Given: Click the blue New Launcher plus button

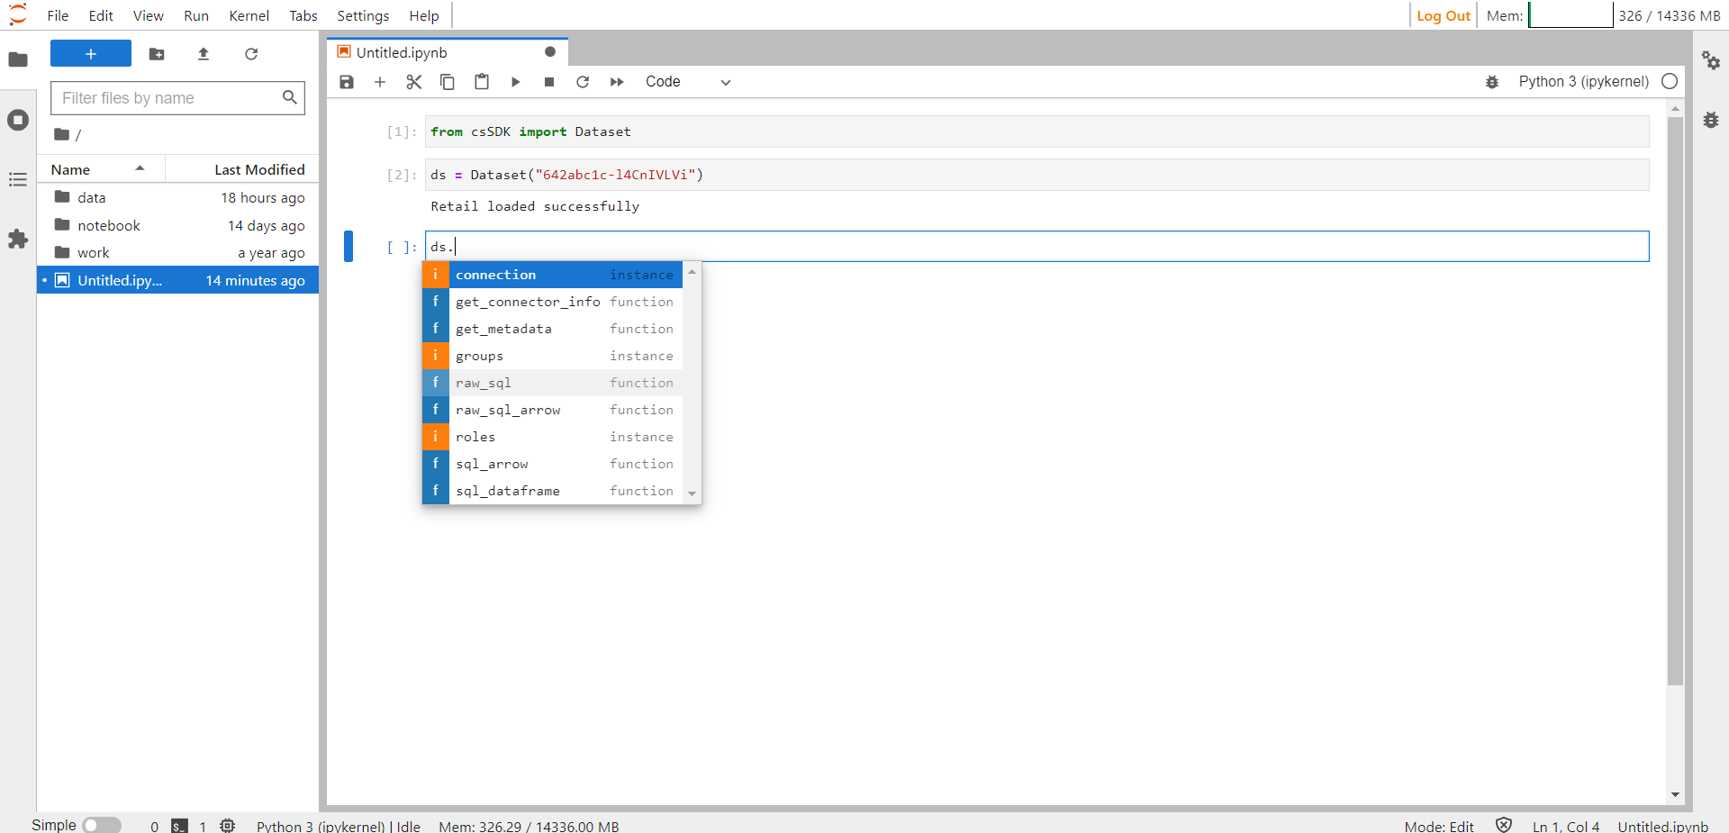Looking at the screenshot, I should 91,54.
